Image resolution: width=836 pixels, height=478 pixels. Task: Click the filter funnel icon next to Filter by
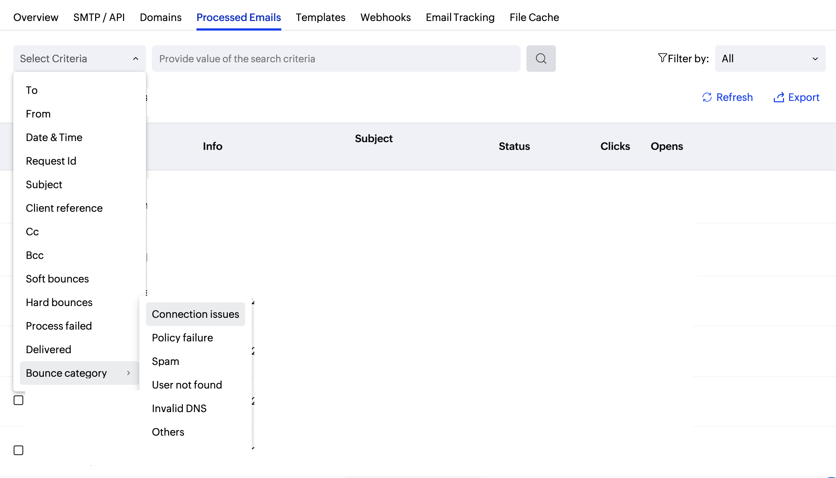pos(662,58)
